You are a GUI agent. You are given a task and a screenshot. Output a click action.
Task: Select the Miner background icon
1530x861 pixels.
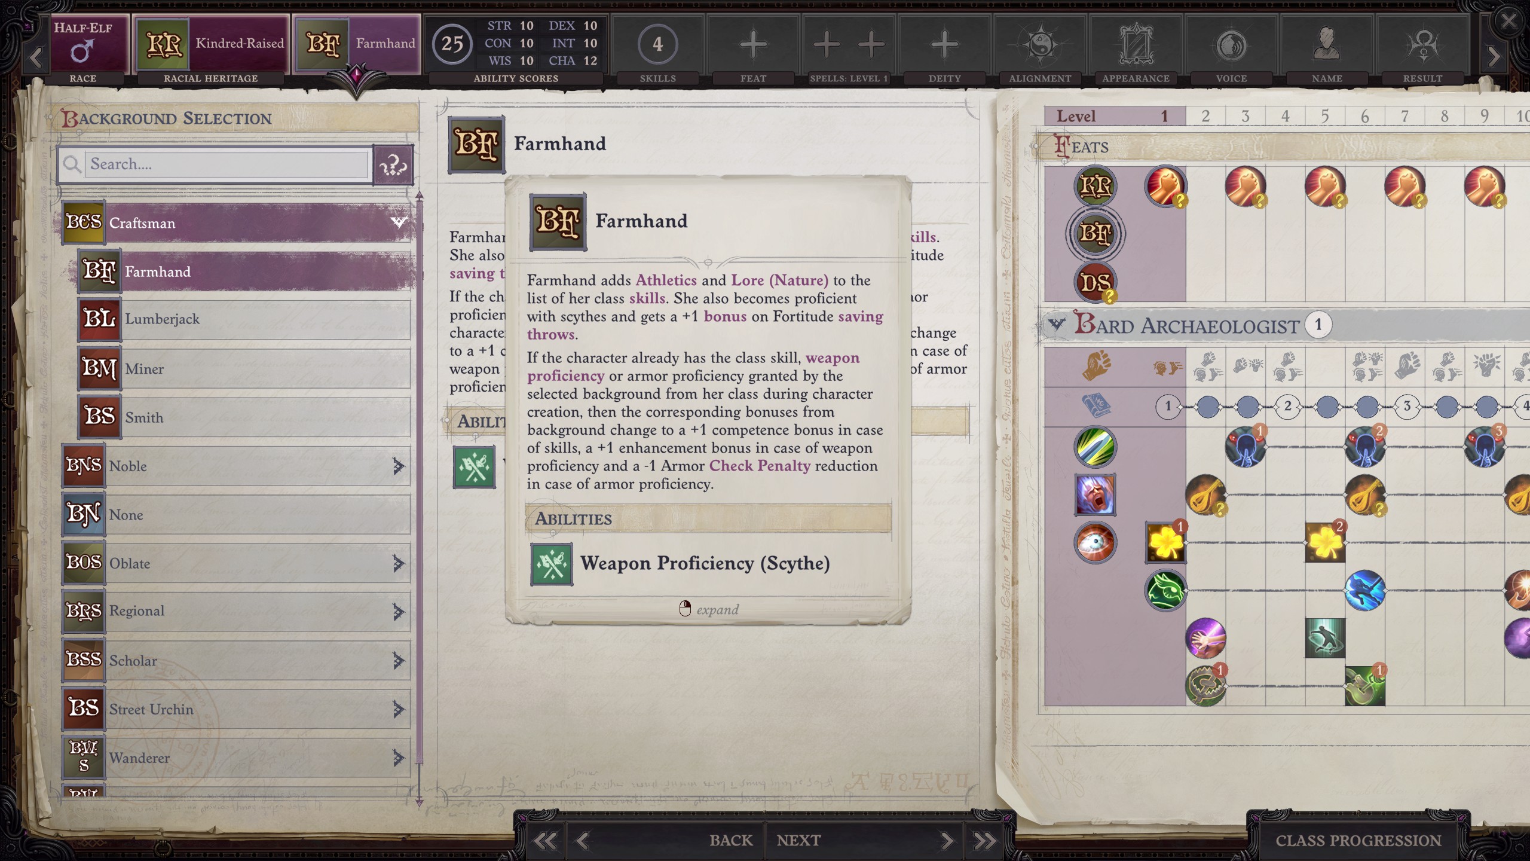pos(99,368)
